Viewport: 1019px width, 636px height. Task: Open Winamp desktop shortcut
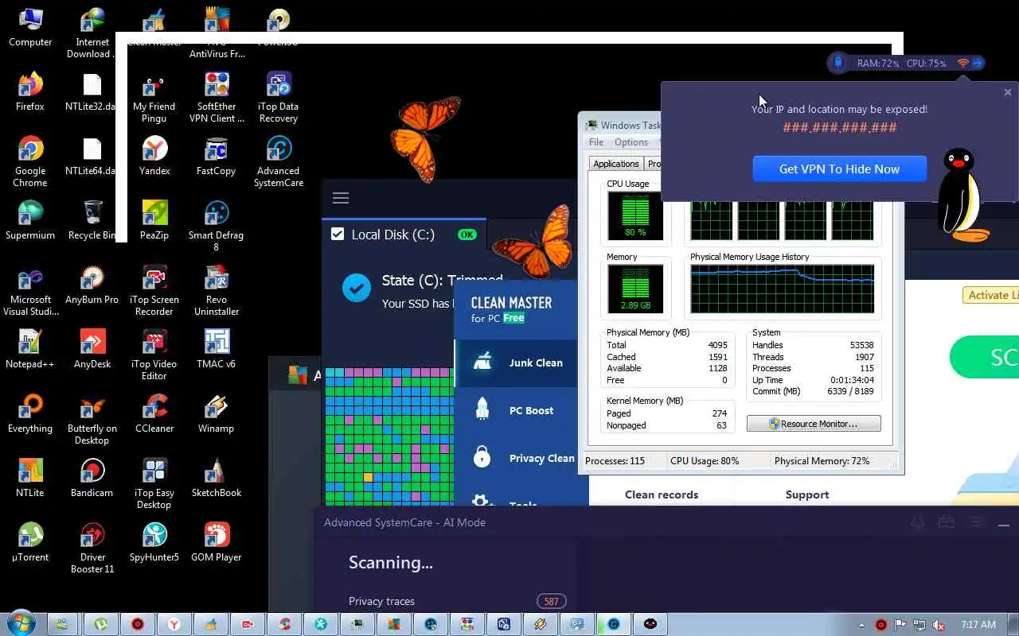(x=217, y=414)
